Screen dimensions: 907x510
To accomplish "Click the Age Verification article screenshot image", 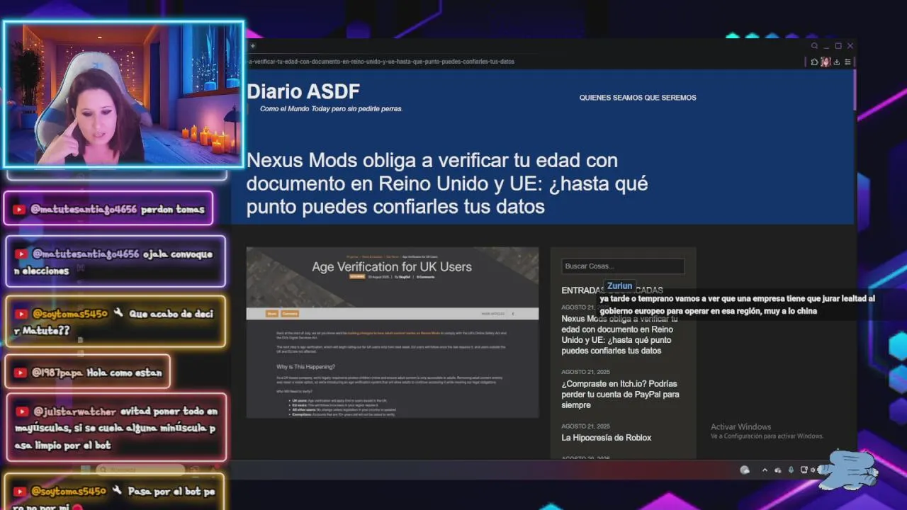I will pyautogui.click(x=393, y=332).
